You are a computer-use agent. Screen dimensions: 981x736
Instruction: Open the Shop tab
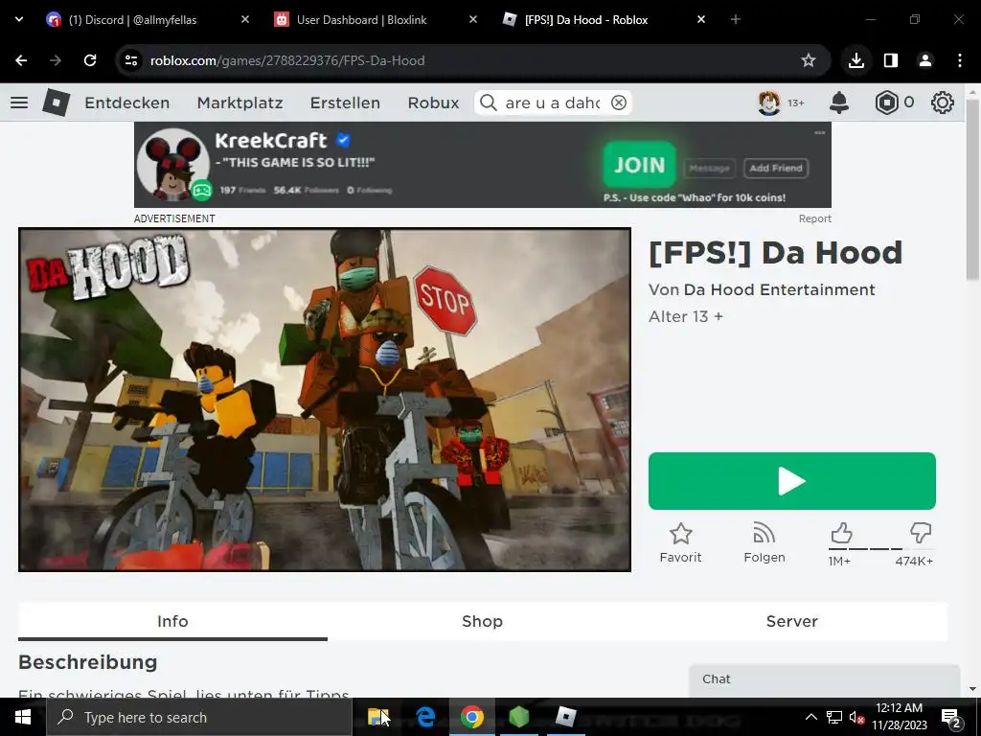[482, 621]
